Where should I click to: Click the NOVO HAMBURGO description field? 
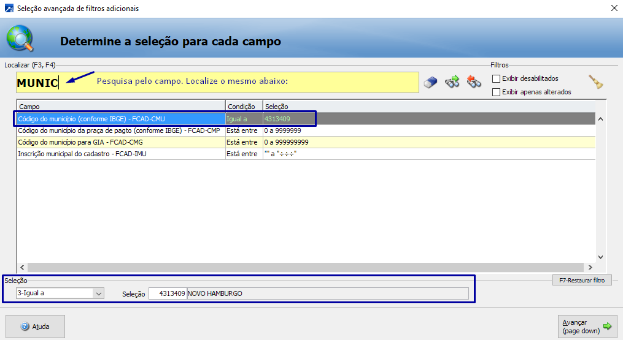(x=328, y=293)
